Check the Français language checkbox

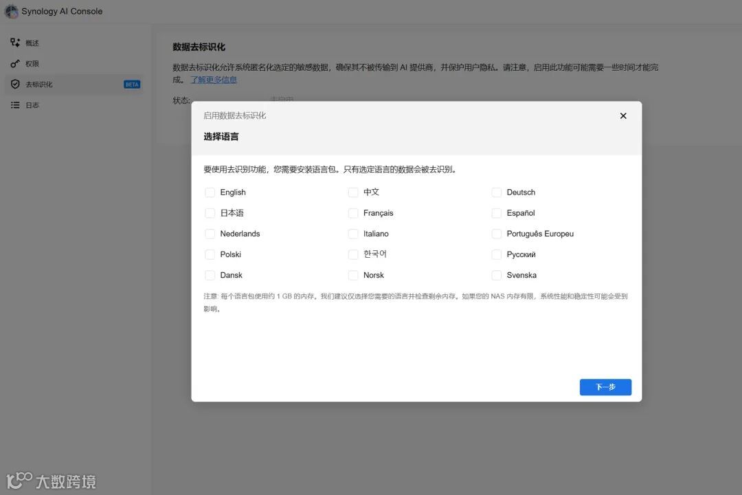tap(353, 213)
